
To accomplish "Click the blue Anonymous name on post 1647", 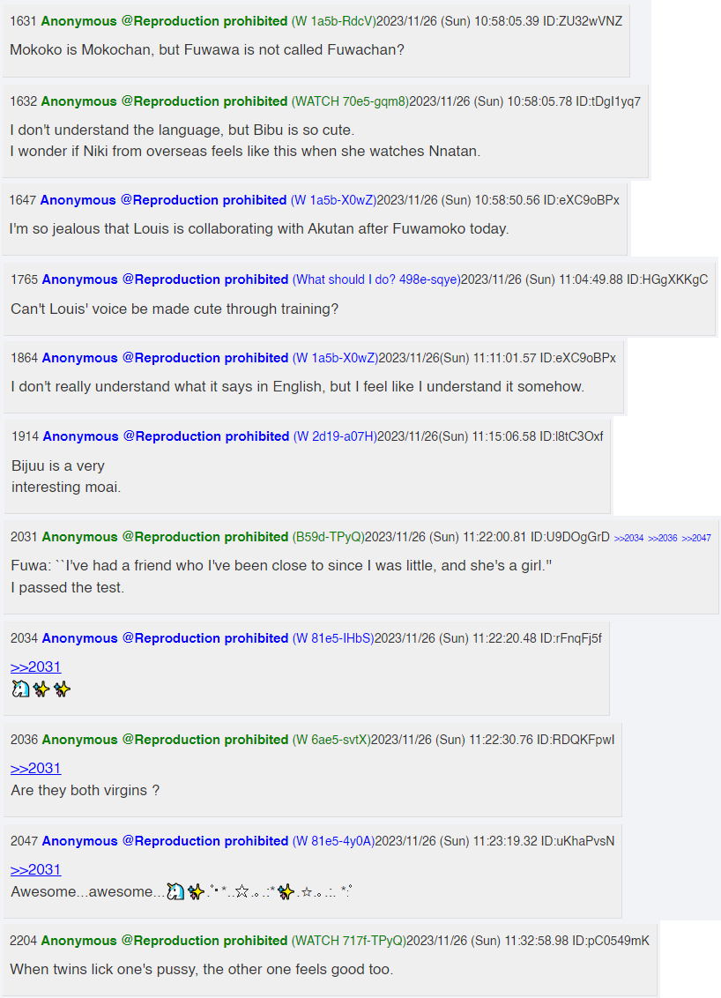I will [78, 200].
